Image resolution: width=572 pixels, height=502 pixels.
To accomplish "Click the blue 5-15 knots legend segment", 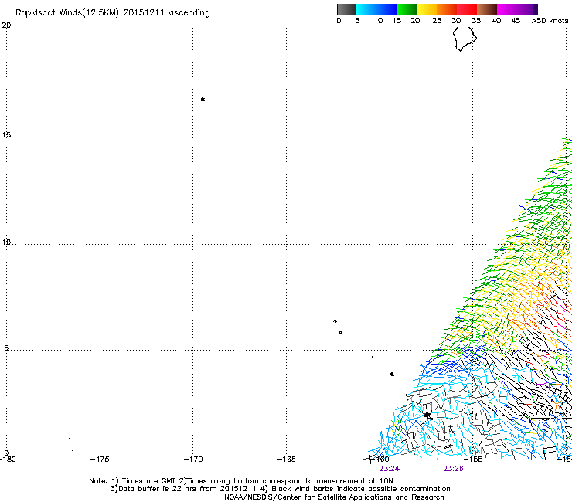I will tap(376, 9).
